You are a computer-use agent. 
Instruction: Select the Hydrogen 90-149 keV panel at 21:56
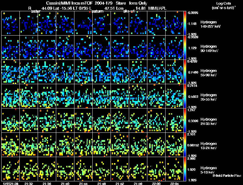point(138,48)
